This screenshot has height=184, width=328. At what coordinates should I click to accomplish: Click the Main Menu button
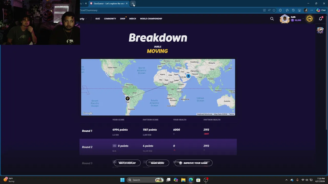pos(158,163)
